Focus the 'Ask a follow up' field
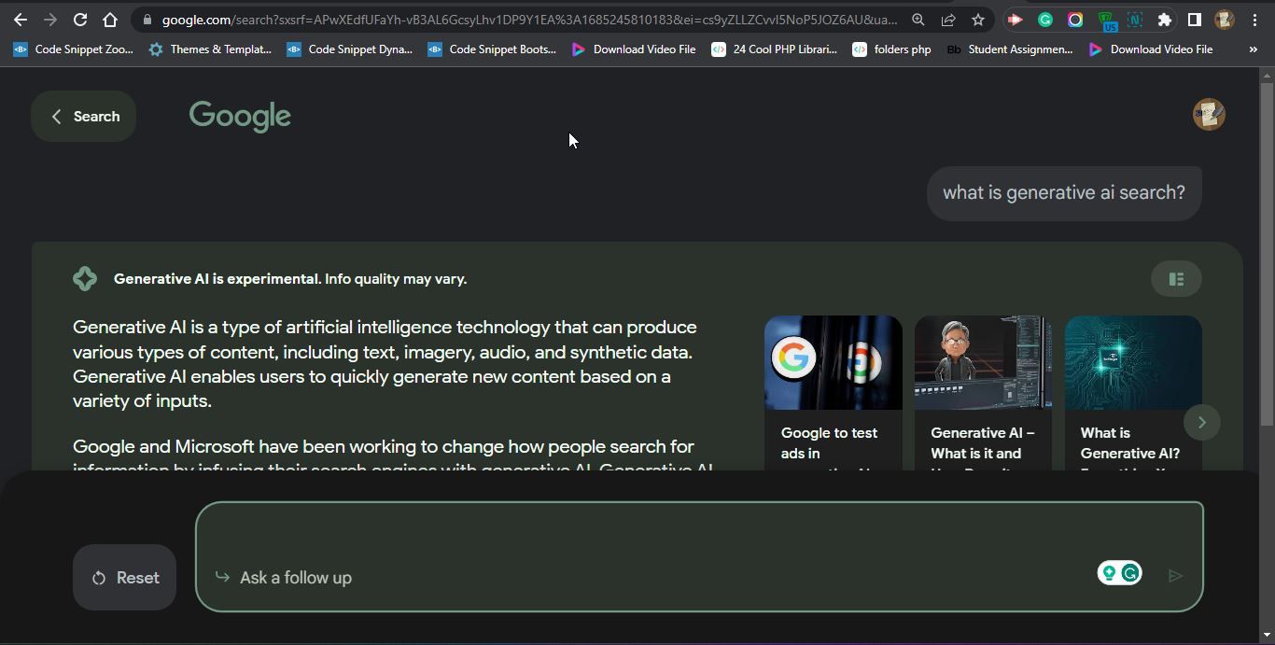Screen dimensions: 1275x645 click(x=699, y=557)
